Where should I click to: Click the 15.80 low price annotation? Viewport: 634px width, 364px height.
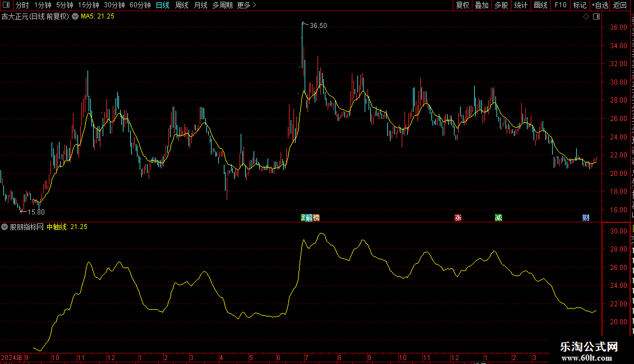pos(36,212)
